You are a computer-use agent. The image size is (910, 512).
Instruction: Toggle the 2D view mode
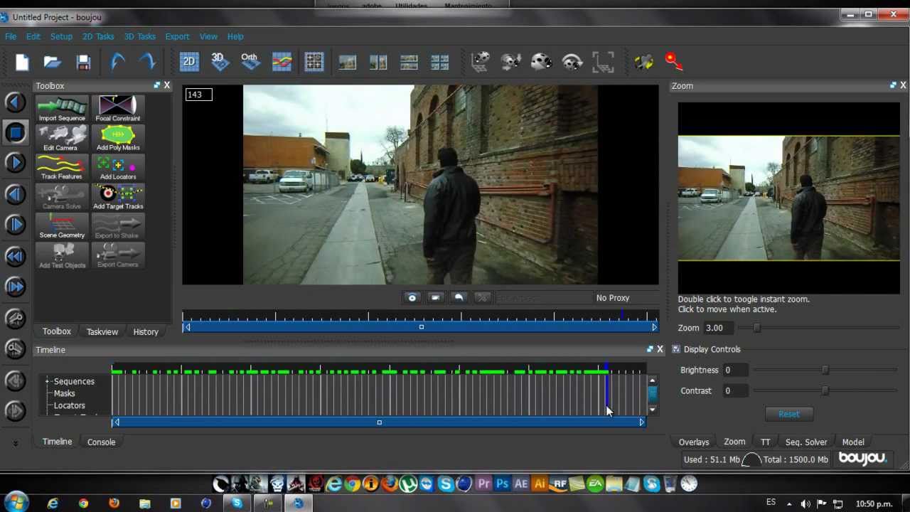pos(189,61)
